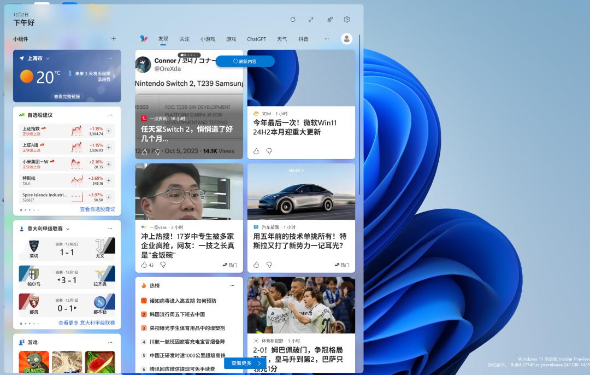The height and width of the screenshot is (375, 590).
Task: Switch to the 小游戏 tab
Action: [x=208, y=39]
